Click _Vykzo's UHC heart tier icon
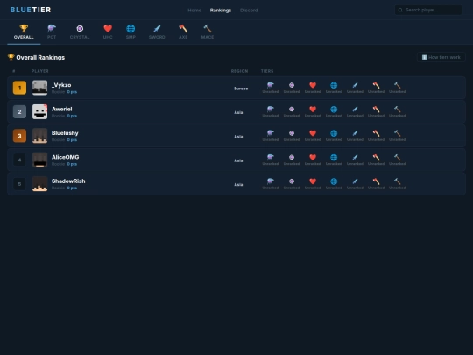The height and width of the screenshot is (355, 473). click(313, 85)
